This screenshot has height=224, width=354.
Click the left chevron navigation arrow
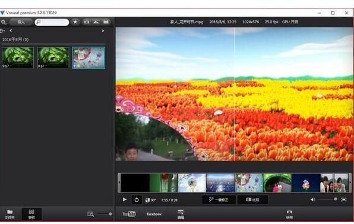[11, 30]
